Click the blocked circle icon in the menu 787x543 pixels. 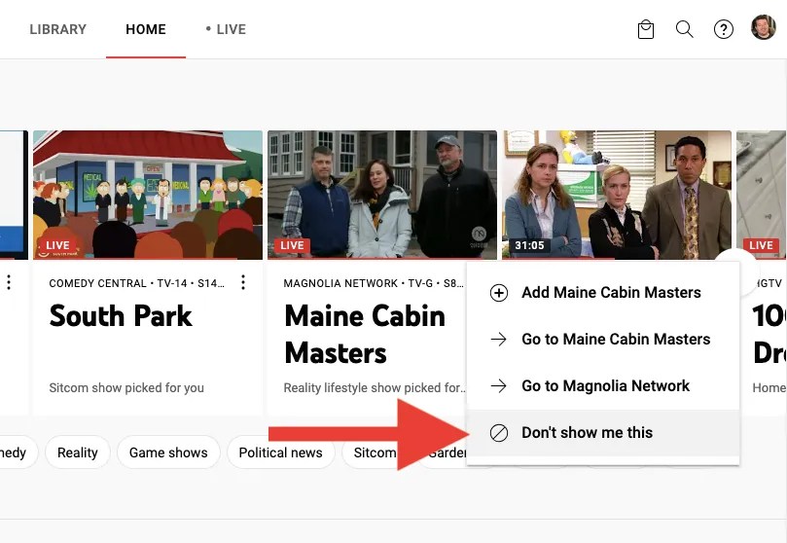coord(499,433)
